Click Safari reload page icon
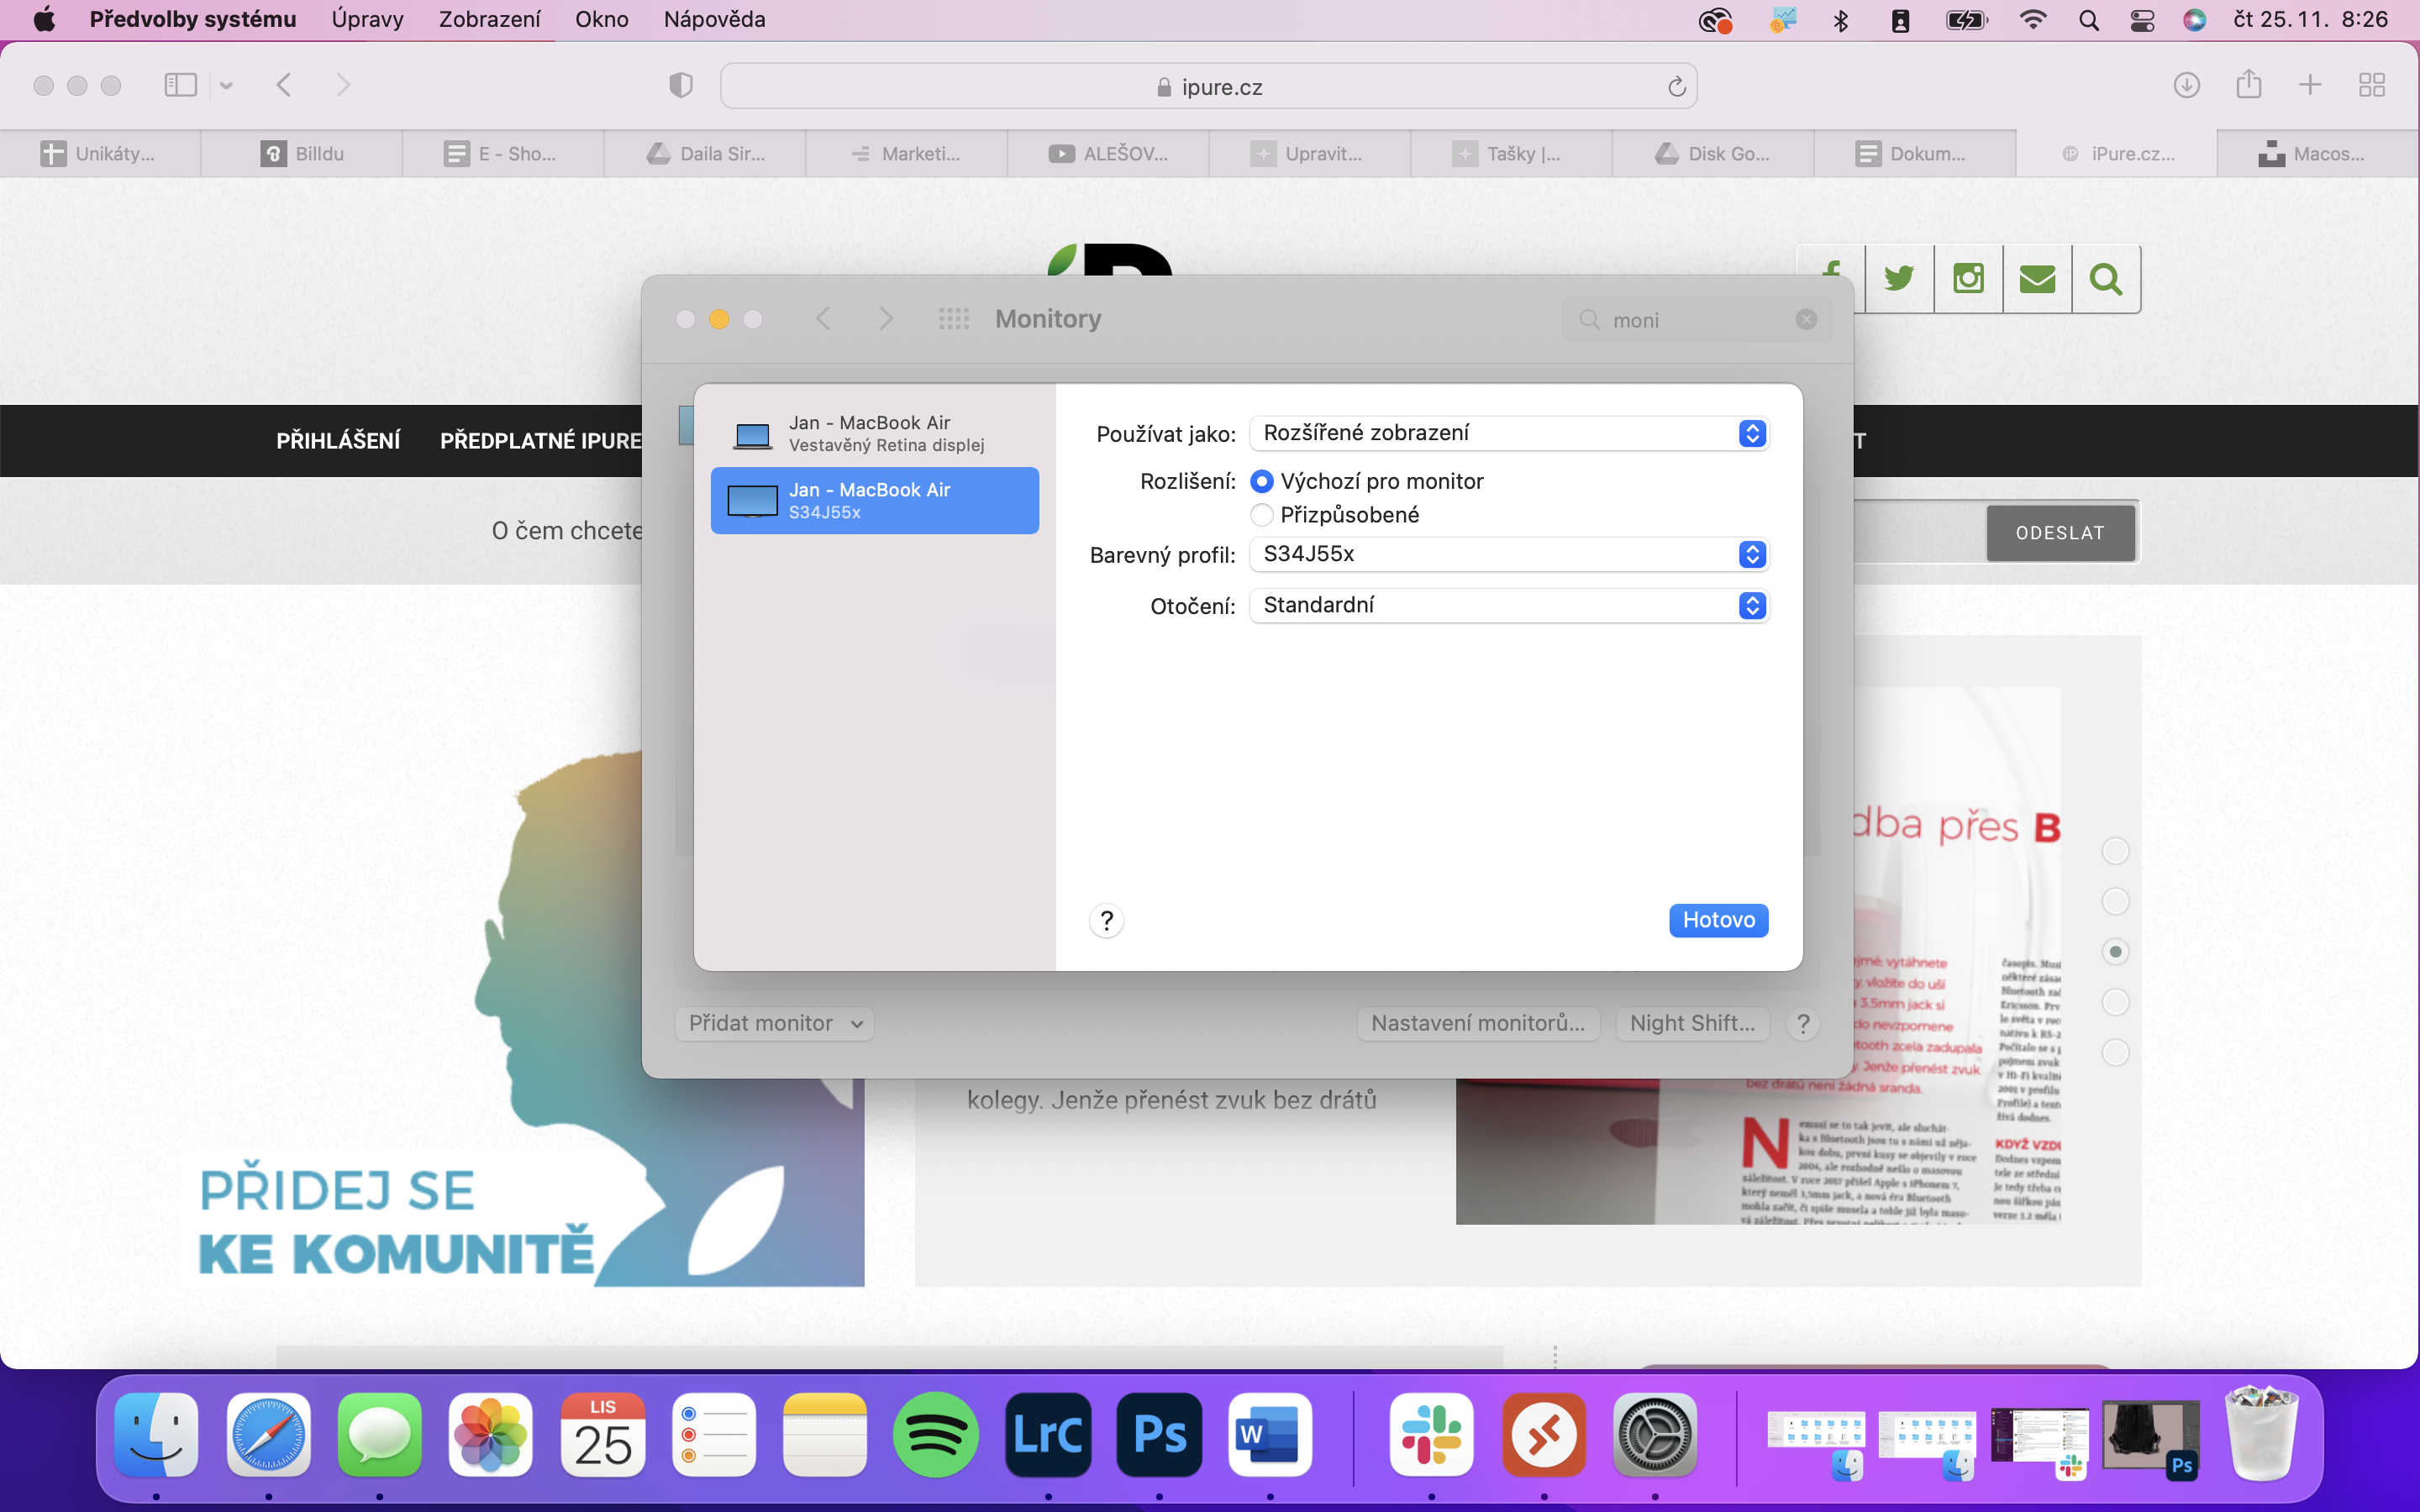The image size is (2420, 1512). [x=1676, y=87]
